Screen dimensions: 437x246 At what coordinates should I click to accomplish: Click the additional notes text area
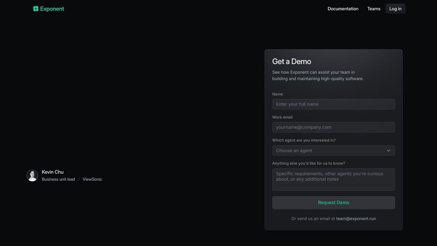334,180
